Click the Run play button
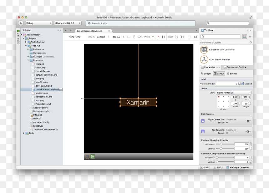Image resolution: width=269 pixels, height=193 pixels. 21,23
